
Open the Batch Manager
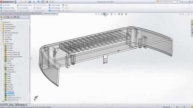point(54,8)
